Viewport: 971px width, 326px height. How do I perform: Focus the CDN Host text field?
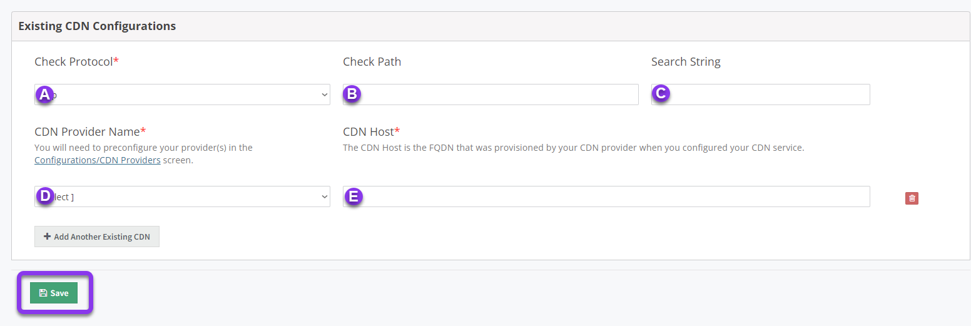click(x=606, y=196)
